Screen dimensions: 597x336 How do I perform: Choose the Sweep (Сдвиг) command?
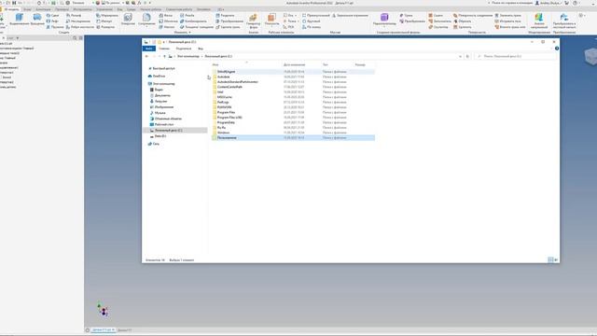(52, 16)
